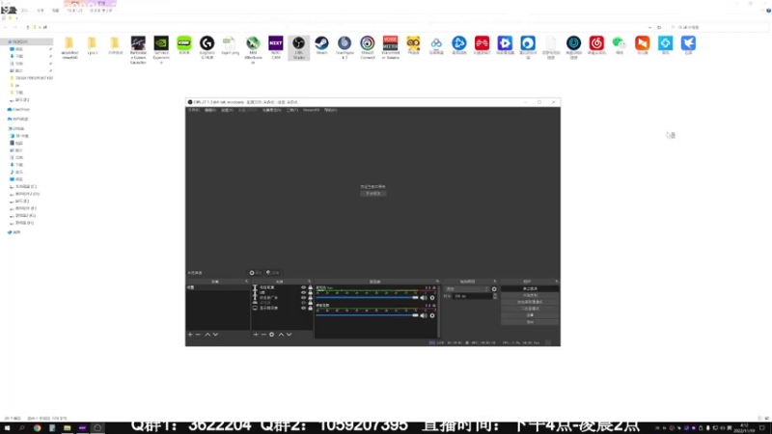Open Settings from OBS controls panel
Viewport: 772px width, 434px height.
(530, 315)
